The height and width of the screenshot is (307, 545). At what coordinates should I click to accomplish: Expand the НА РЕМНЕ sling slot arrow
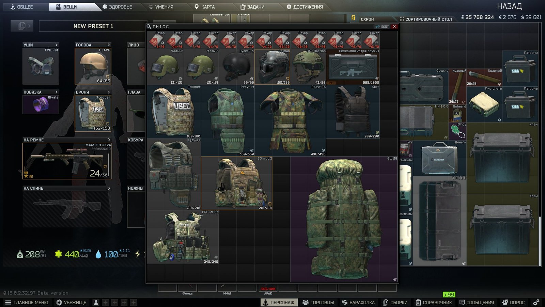109,140
